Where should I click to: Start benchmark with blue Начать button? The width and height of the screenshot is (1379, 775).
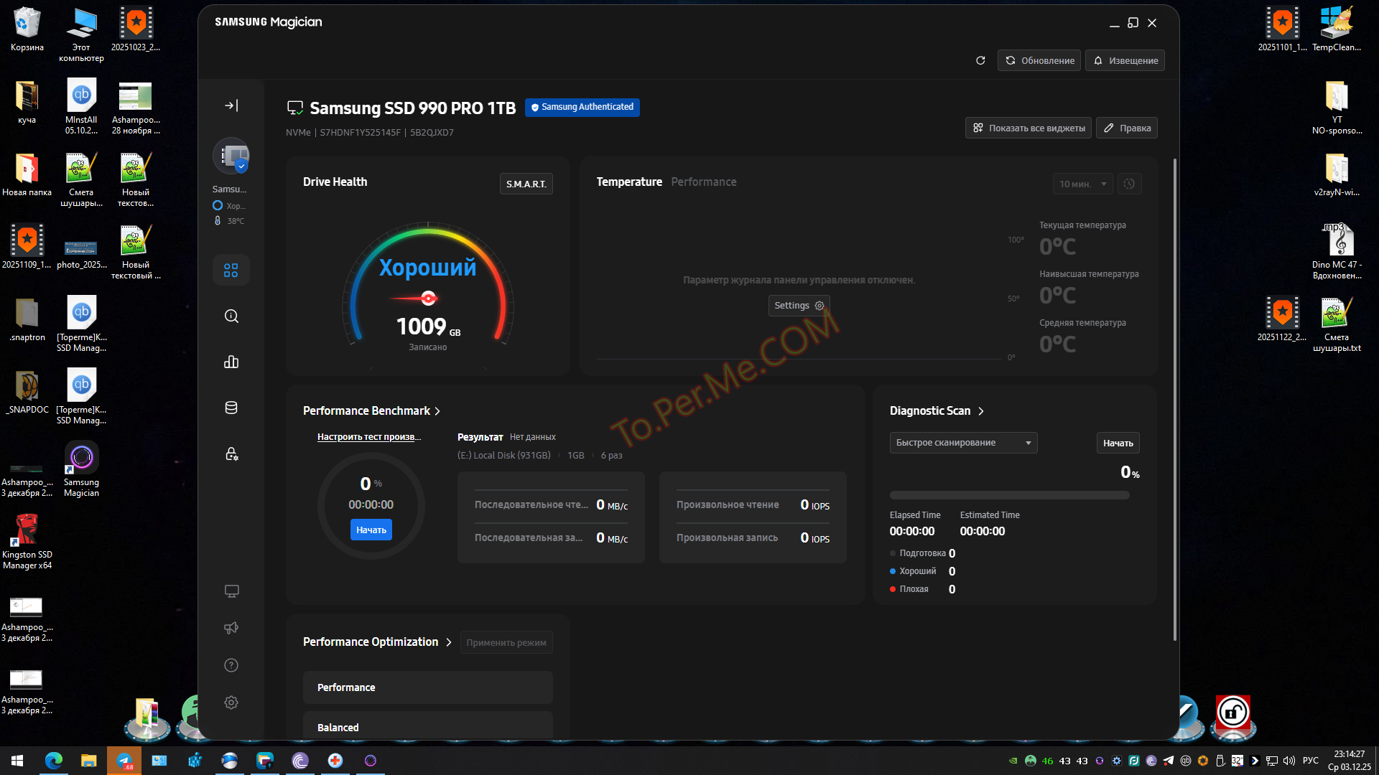point(371,530)
